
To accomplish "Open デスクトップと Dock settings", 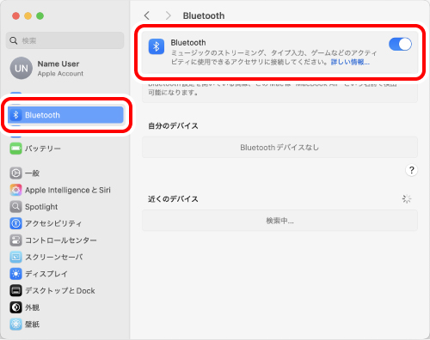I will (65, 290).
